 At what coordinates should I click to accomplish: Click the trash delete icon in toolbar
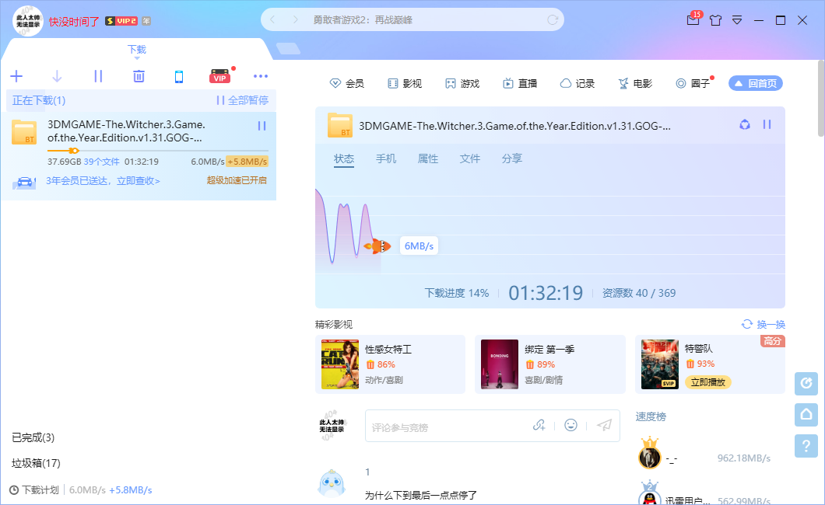pyautogui.click(x=139, y=77)
